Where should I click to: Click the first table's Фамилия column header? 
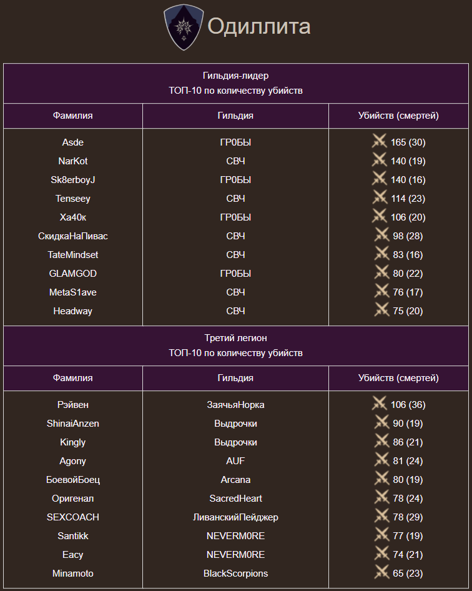coord(73,116)
